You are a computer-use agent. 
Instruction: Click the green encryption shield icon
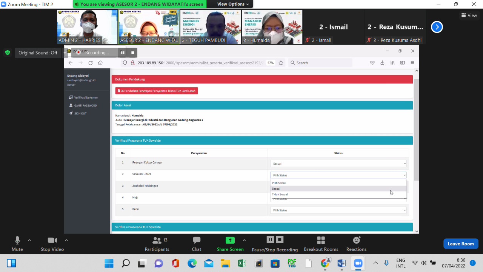tap(8, 53)
